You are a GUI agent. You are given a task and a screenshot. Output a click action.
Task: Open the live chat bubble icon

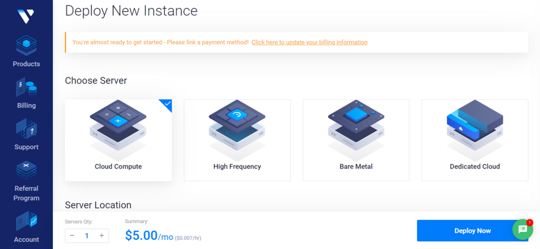tap(522, 229)
